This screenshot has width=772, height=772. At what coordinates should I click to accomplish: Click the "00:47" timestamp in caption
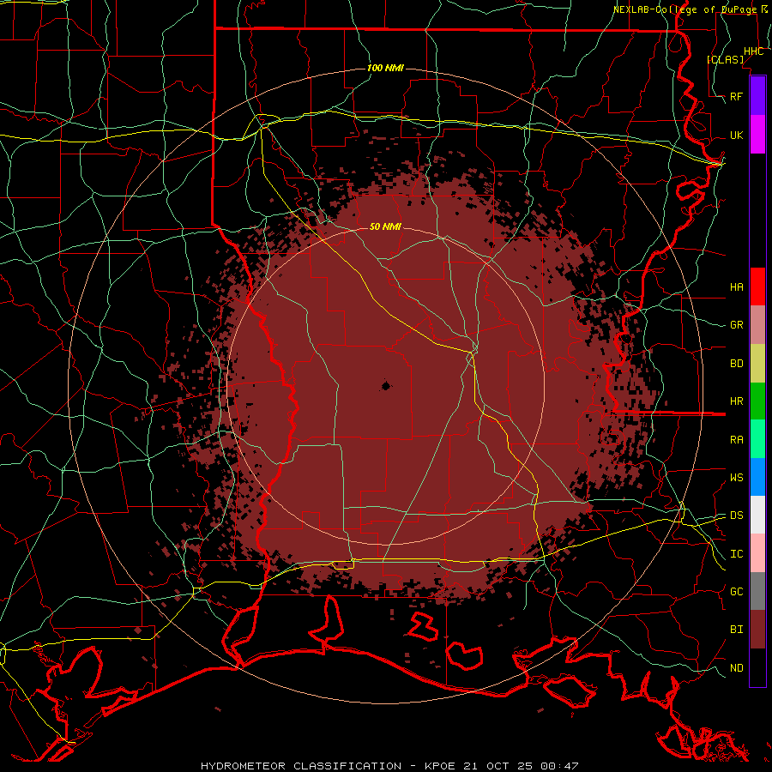(x=558, y=766)
